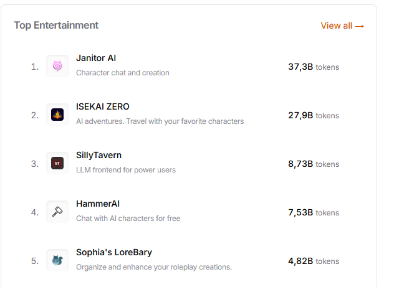Click the Character chat and creation description
The width and height of the screenshot is (394, 287).
(123, 73)
